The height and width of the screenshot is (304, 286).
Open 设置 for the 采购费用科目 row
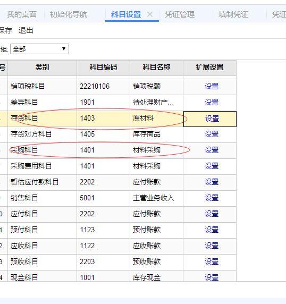[x=212, y=166]
